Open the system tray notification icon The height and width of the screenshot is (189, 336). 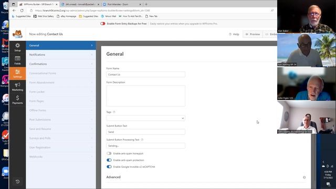(x=328, y=184)
